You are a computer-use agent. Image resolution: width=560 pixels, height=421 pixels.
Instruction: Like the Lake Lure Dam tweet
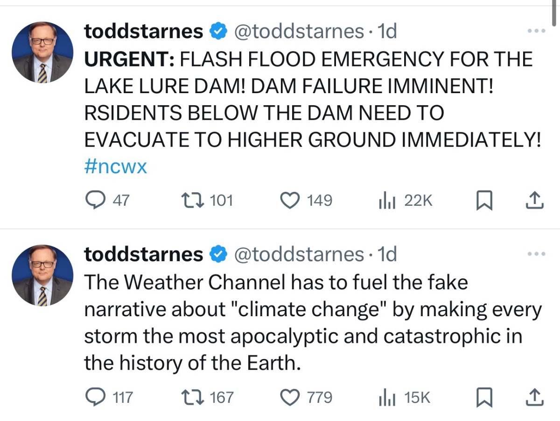289,201
